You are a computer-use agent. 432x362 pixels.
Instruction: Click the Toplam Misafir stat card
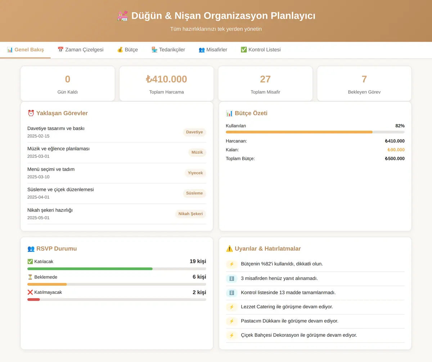click(x=265, y=84)
